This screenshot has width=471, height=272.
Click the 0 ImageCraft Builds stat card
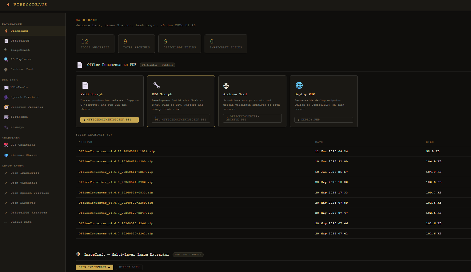point(226,44)
